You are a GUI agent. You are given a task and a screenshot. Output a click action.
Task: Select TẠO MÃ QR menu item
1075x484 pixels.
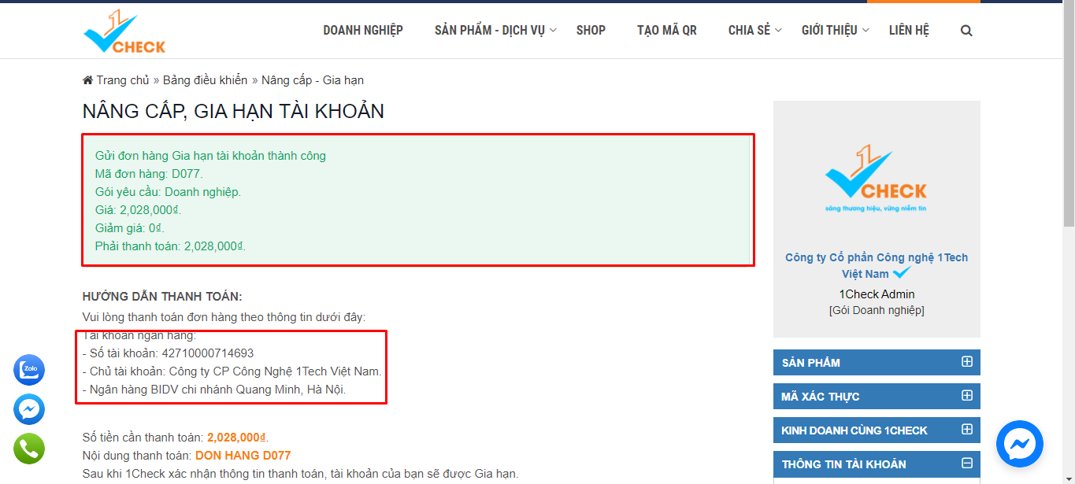pyautogui.click(x=667, y=31)
